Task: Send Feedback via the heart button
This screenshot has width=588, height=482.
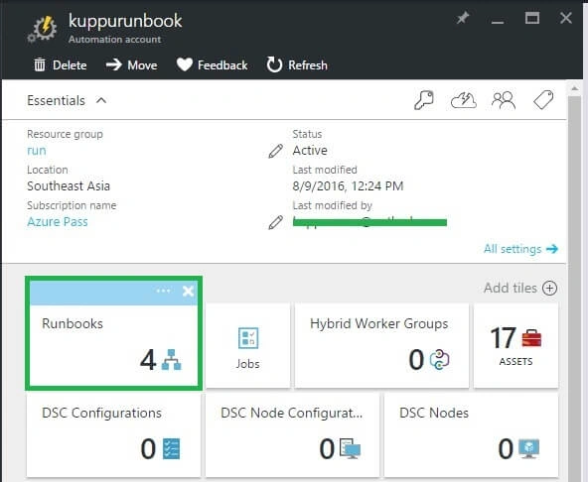Action: point(212,65)
